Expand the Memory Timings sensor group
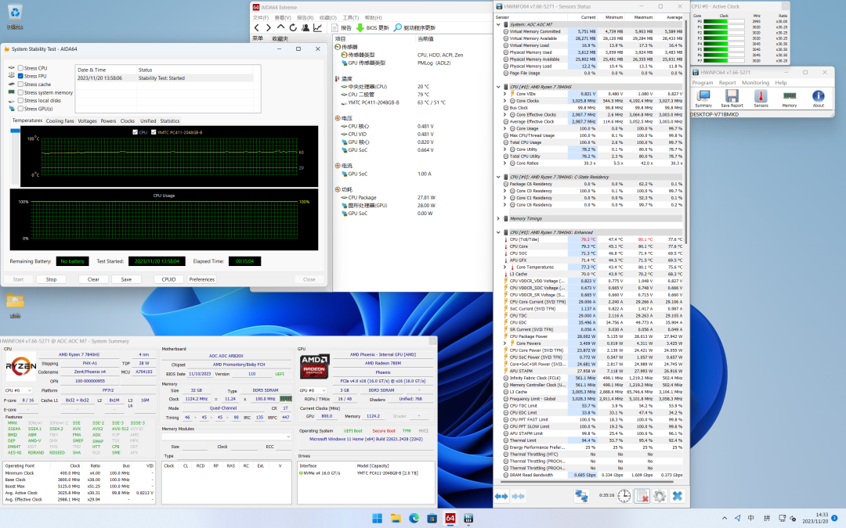Viewport: 846px width, 528px height. pos(499,218)
